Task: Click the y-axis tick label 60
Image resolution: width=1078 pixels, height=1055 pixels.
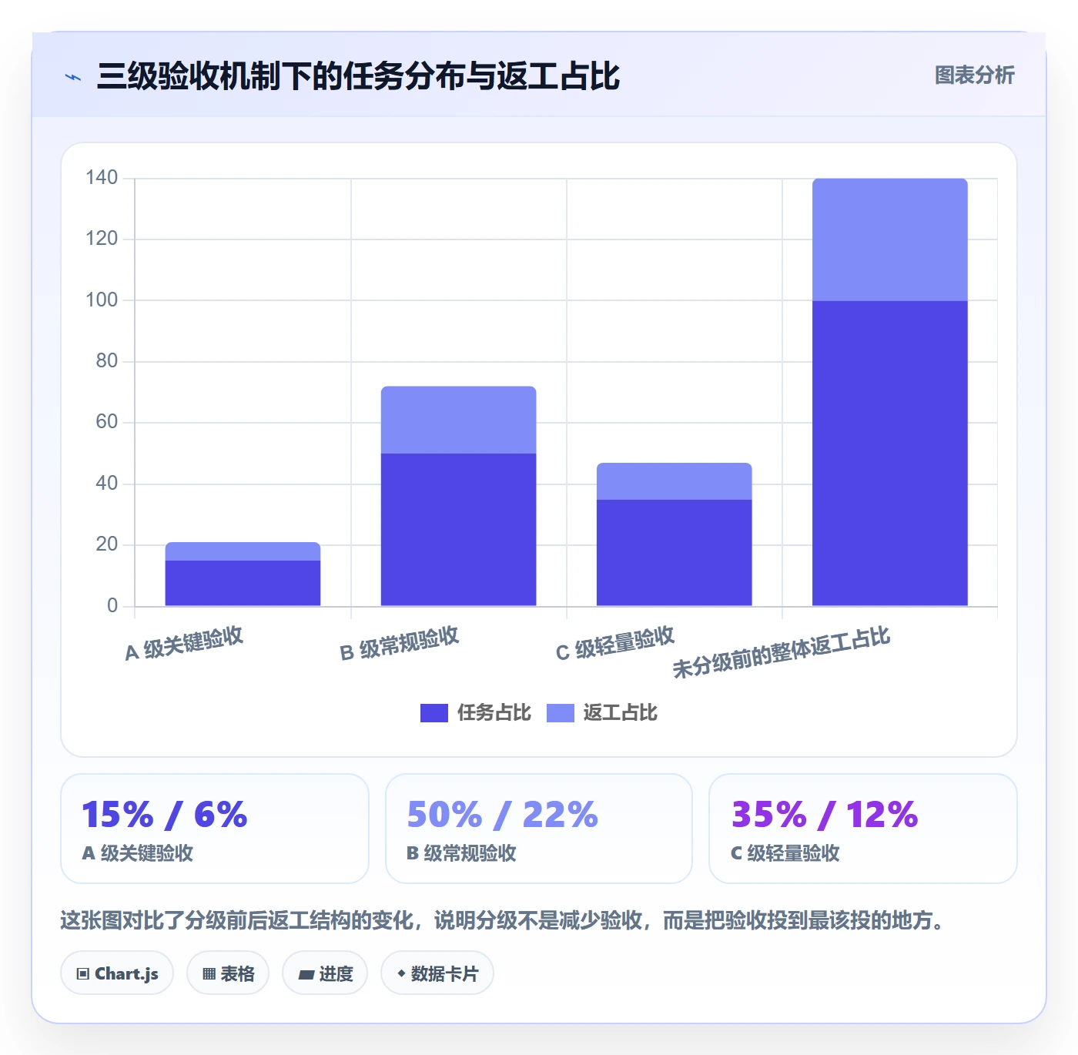Action: [x=107, y=422]
